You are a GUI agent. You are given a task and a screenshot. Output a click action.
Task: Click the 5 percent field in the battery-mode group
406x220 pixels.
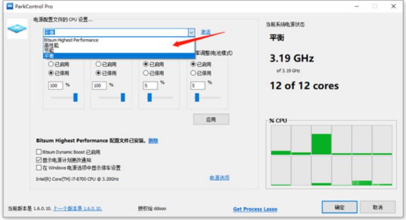click(x=197, y=86)
